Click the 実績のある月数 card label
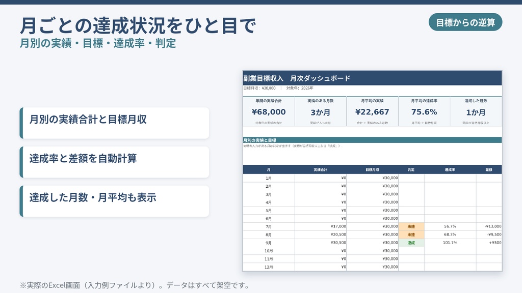Screen dimensions: 522x293 click(x=320, y=101)
